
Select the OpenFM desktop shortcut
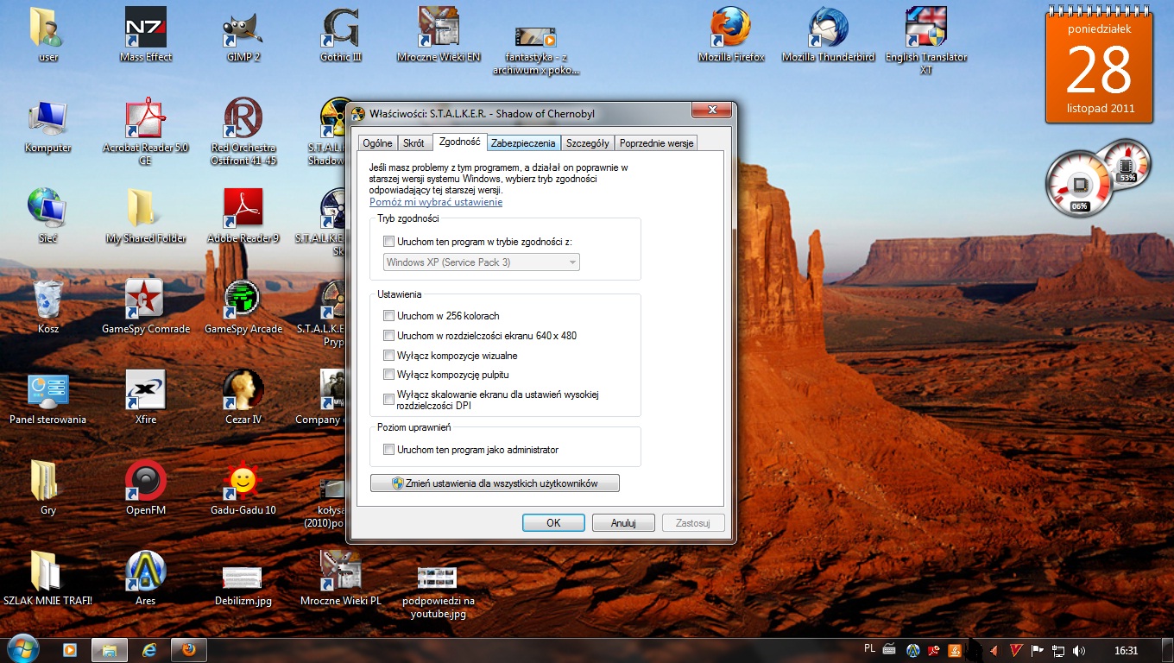click(146, 488)
